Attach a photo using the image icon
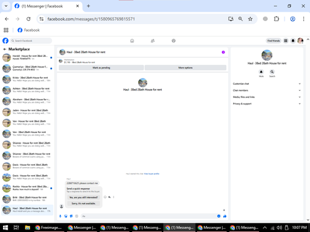 coord(66,216)
